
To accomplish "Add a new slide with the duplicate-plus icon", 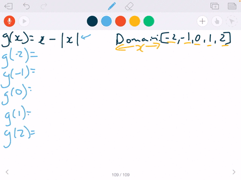I will (x=214, y=6).
